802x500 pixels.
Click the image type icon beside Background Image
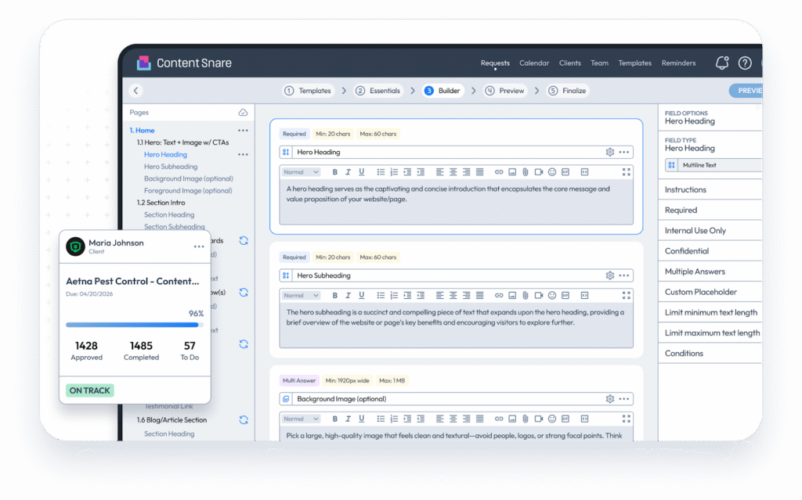286,399
